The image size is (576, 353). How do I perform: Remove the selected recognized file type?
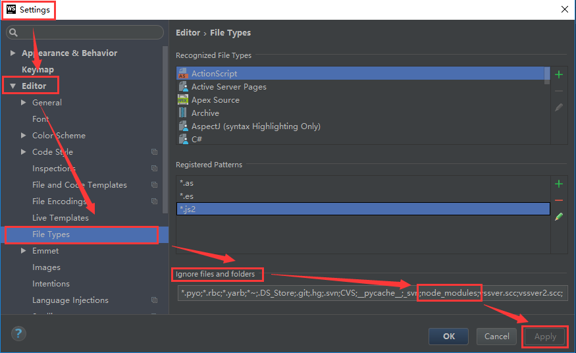pyautogui.click(x=559, y=91)
